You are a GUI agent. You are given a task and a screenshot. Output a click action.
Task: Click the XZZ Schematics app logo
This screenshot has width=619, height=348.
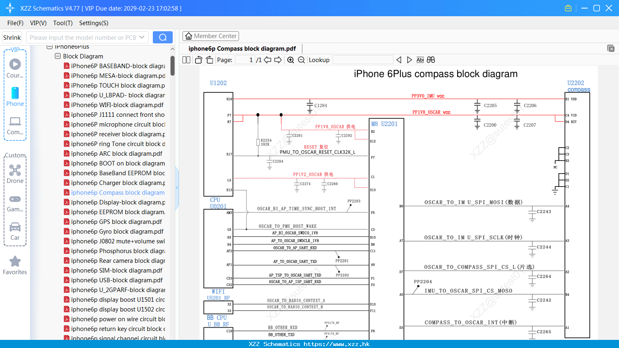pyautogui.click(x=10, y=8)
